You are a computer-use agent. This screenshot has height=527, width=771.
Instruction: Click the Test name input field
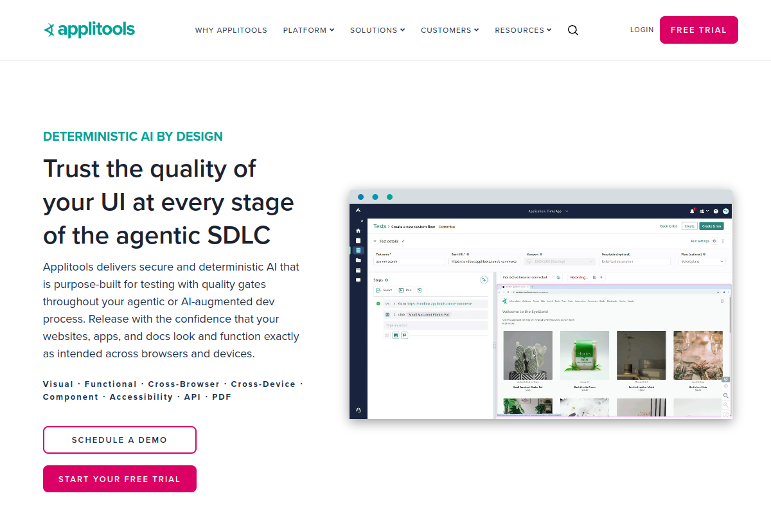click(x=409, y=262)
